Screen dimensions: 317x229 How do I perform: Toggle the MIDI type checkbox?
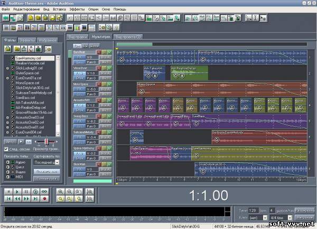coord(8,177)
